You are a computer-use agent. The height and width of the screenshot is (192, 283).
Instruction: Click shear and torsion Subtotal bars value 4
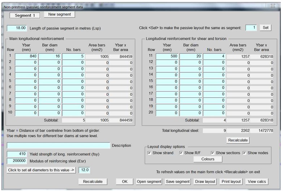coord(214,120)
